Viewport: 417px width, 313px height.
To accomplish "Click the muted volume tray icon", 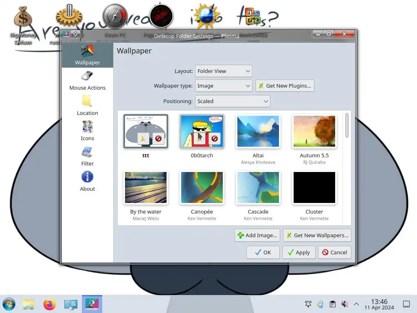I will pyautogui.click(x=345, y=304).
